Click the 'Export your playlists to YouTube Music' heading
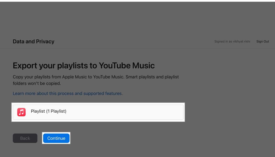275x157 pixels. click(x=84, y=66)
